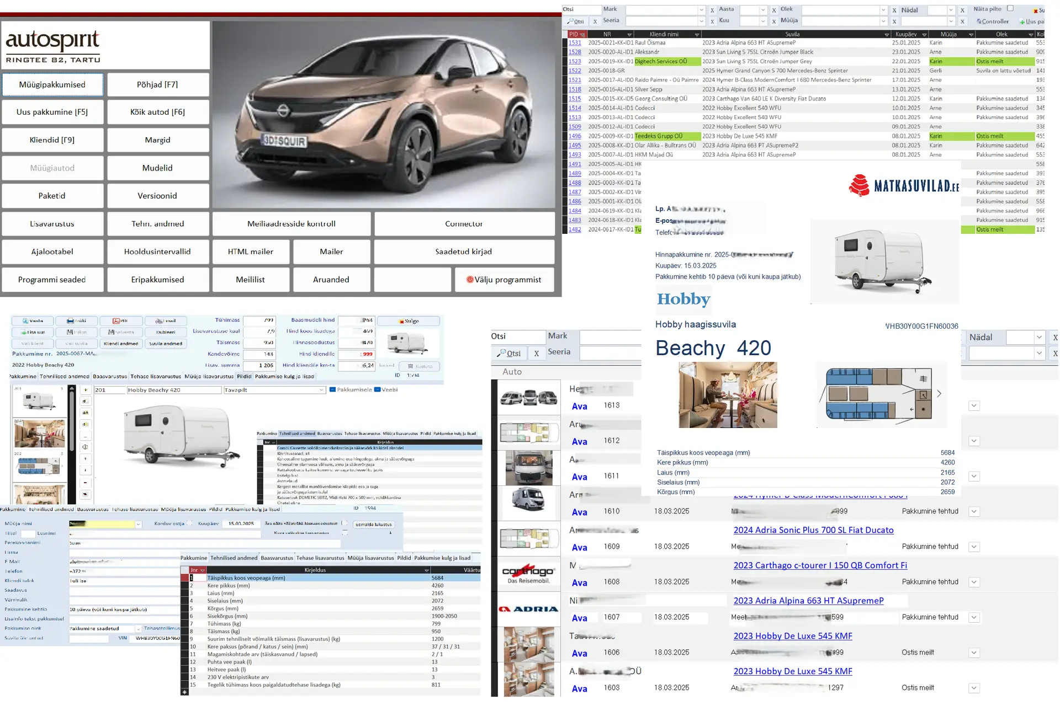Click the next arrow beside the floorplan image

pos(939,394)
